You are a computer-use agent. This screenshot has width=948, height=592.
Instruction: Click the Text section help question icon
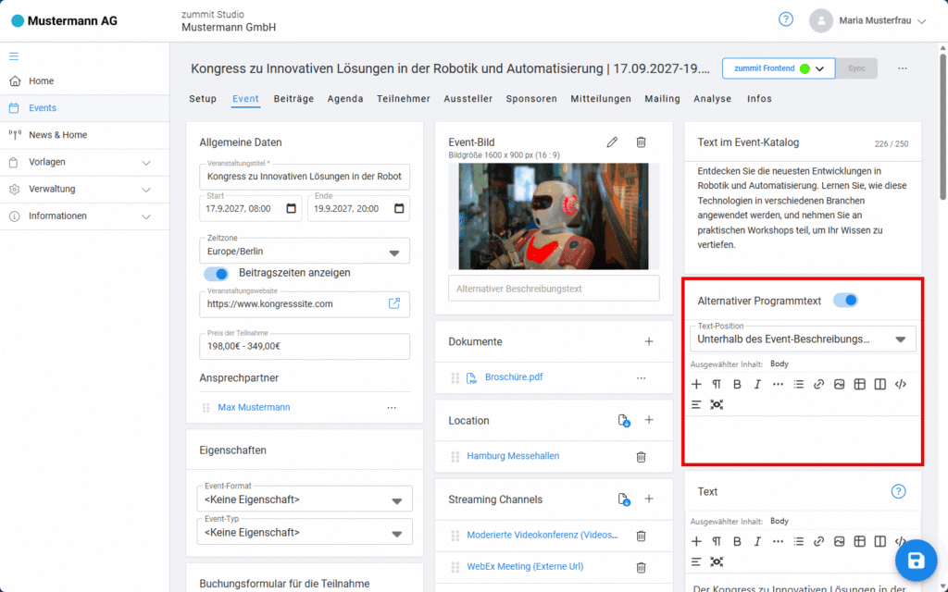[897, 491]
